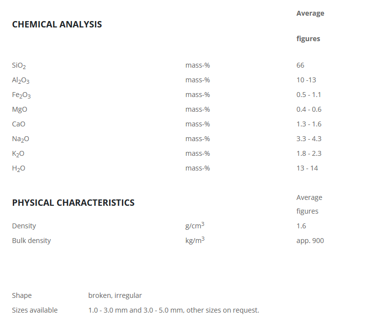Image resolution: width=368 pixels, height=318 pixels.
Task: Click the 13 - 14 water value
Action: point(307,168)
